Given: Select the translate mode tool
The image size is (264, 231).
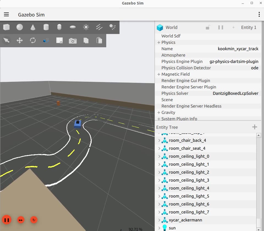Looking at the screenshot, I should 20,41.
